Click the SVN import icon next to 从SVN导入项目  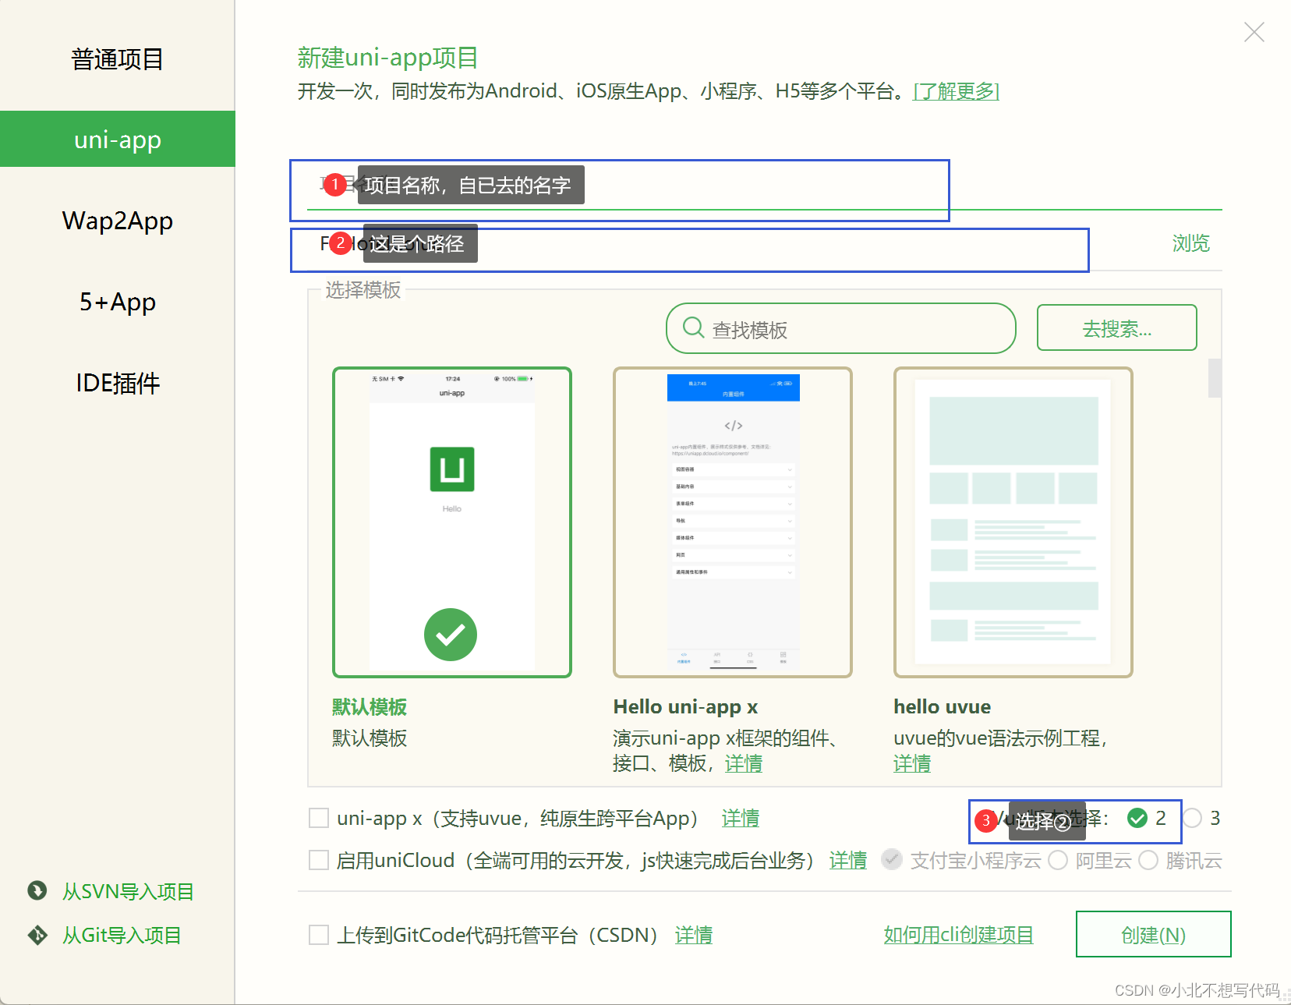tap(37, 891)
